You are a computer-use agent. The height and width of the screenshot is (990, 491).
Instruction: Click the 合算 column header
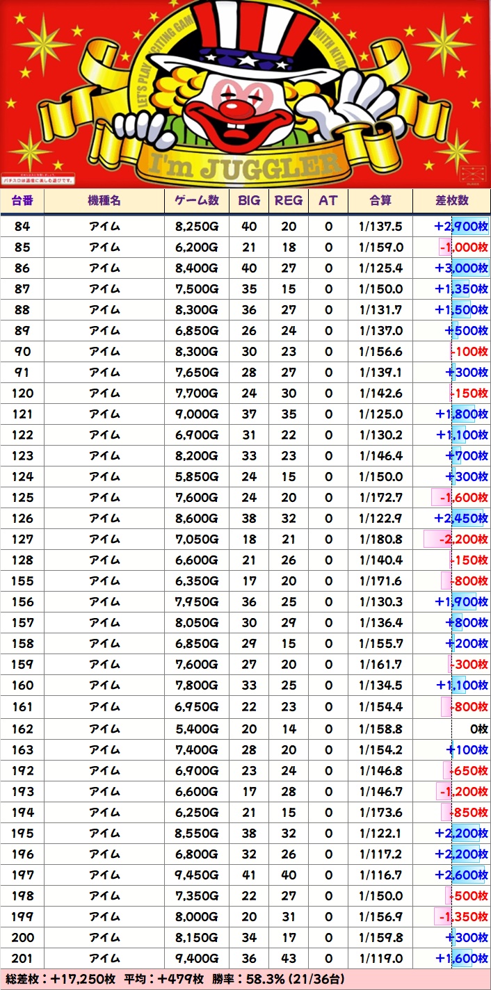380,200
